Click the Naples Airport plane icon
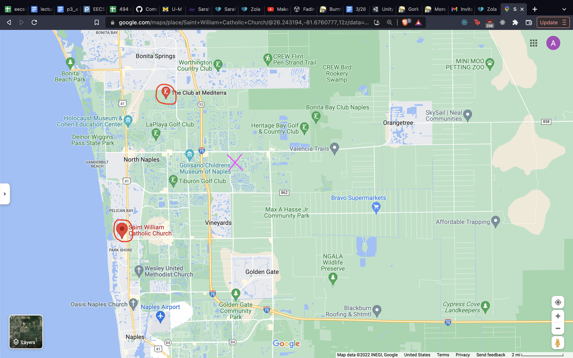The height and width of the screenshot is (358, 573). point(160,317)
